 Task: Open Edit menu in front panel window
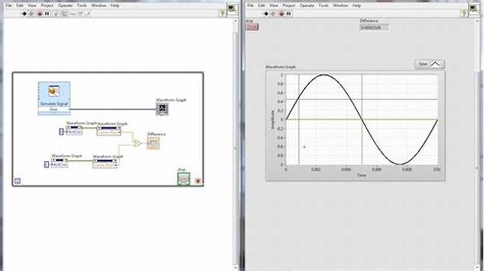click(x=261, y=5)
